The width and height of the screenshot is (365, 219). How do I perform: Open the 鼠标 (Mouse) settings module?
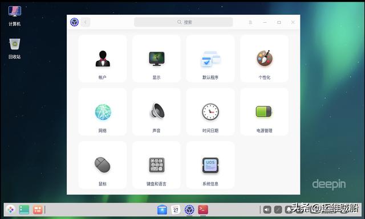point(103,165)
